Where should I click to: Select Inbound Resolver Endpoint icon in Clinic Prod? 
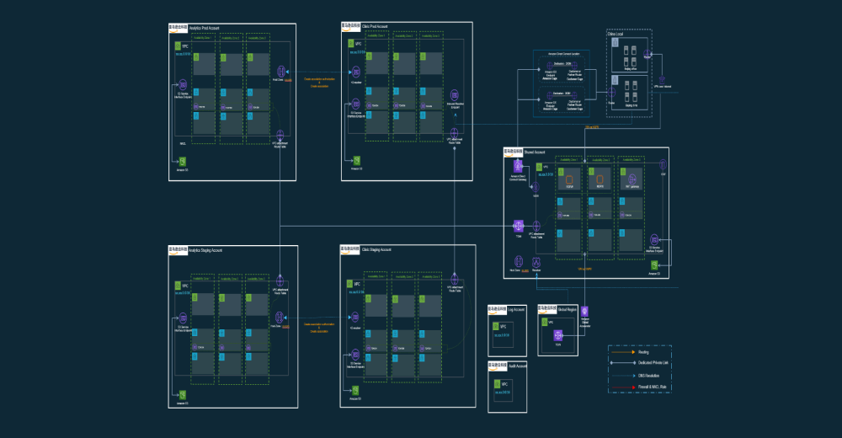coord(455,96)
